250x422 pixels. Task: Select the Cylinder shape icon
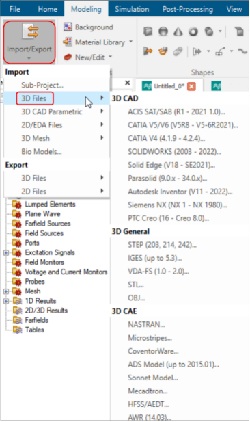pyautogui.click(x=208, y=31)
